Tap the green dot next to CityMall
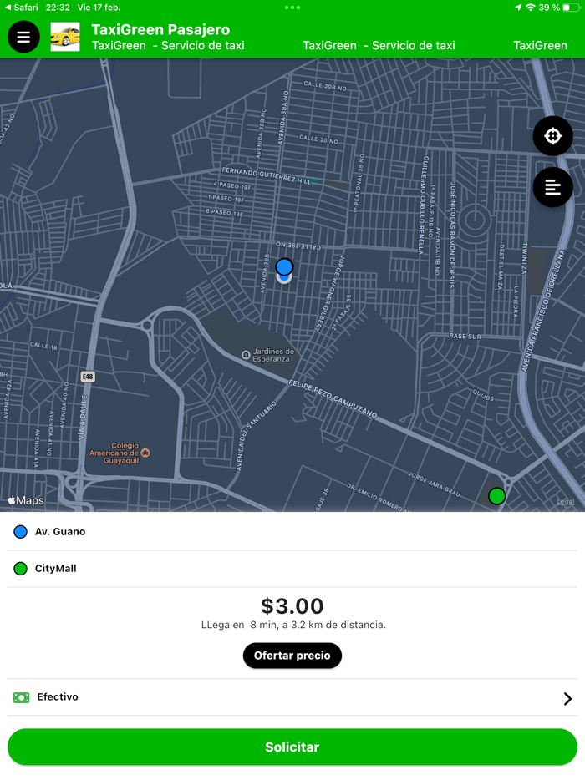This screenshot has height=780, width=585. (18, 568)
